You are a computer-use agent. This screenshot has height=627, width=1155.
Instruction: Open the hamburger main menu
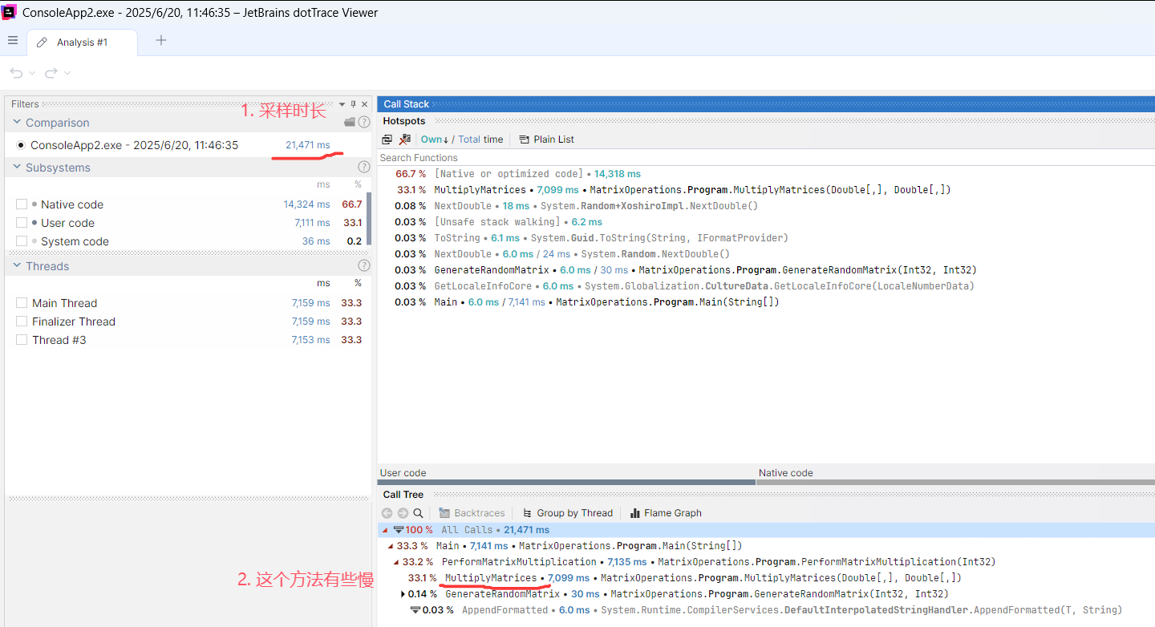(12, 41)
